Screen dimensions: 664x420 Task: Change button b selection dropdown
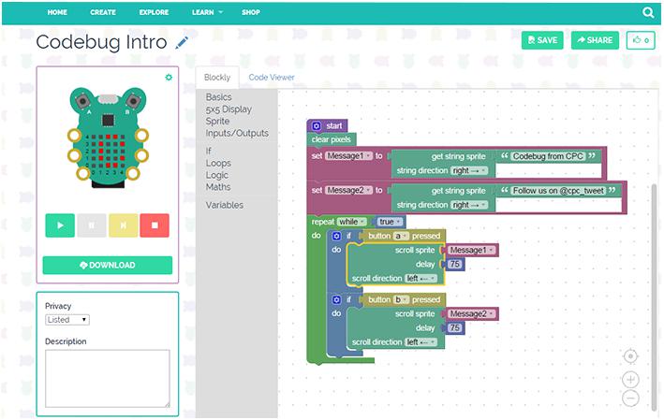pyautogui.click(x=401, y=300)
